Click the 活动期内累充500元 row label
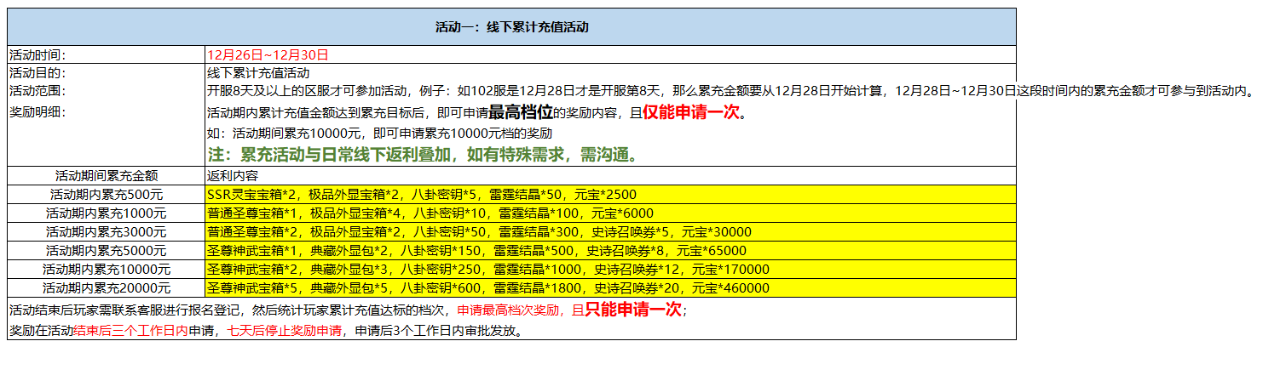Screen dimensions: 1269x381 coord(107,194)
